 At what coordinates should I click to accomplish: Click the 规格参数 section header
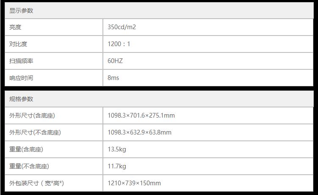[21, 99]
